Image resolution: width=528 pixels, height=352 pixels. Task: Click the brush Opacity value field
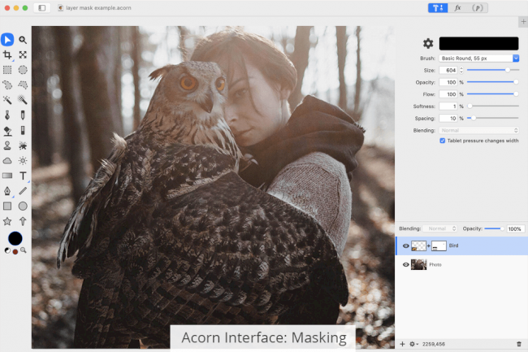448,82
